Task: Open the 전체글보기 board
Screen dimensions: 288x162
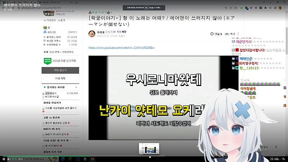Action: [x=51, y=93]
